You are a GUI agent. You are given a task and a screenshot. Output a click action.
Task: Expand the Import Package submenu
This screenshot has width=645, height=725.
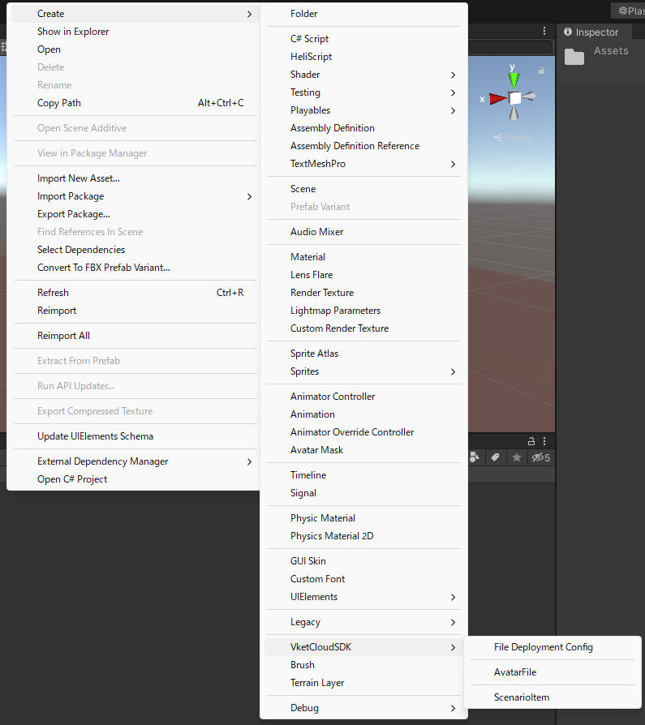pos(135,196)
